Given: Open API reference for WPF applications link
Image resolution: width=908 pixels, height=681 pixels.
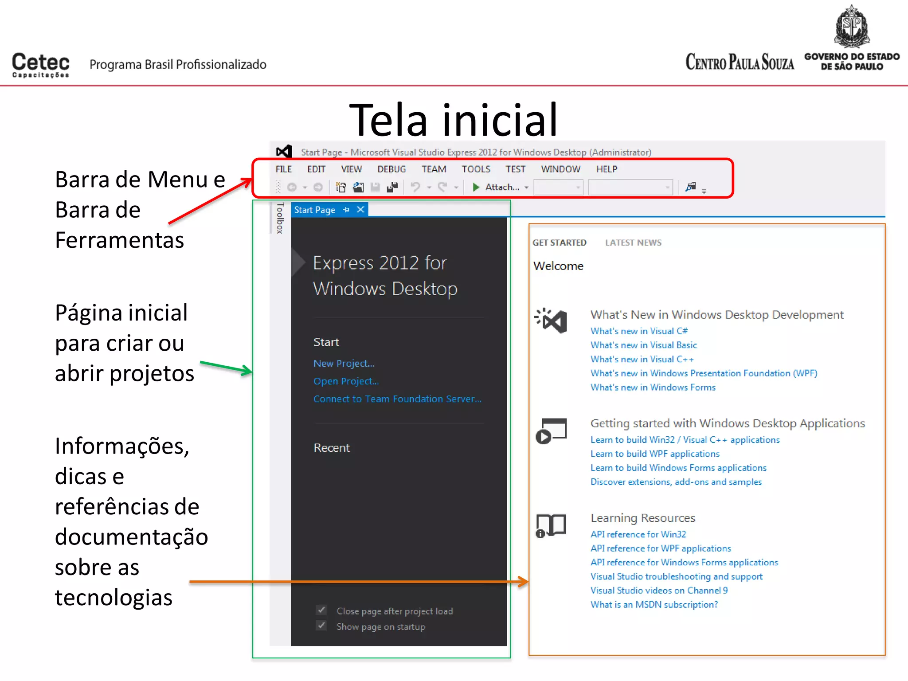Looking at the screenshot, I should pyautogui.click(x=661, y=548).
